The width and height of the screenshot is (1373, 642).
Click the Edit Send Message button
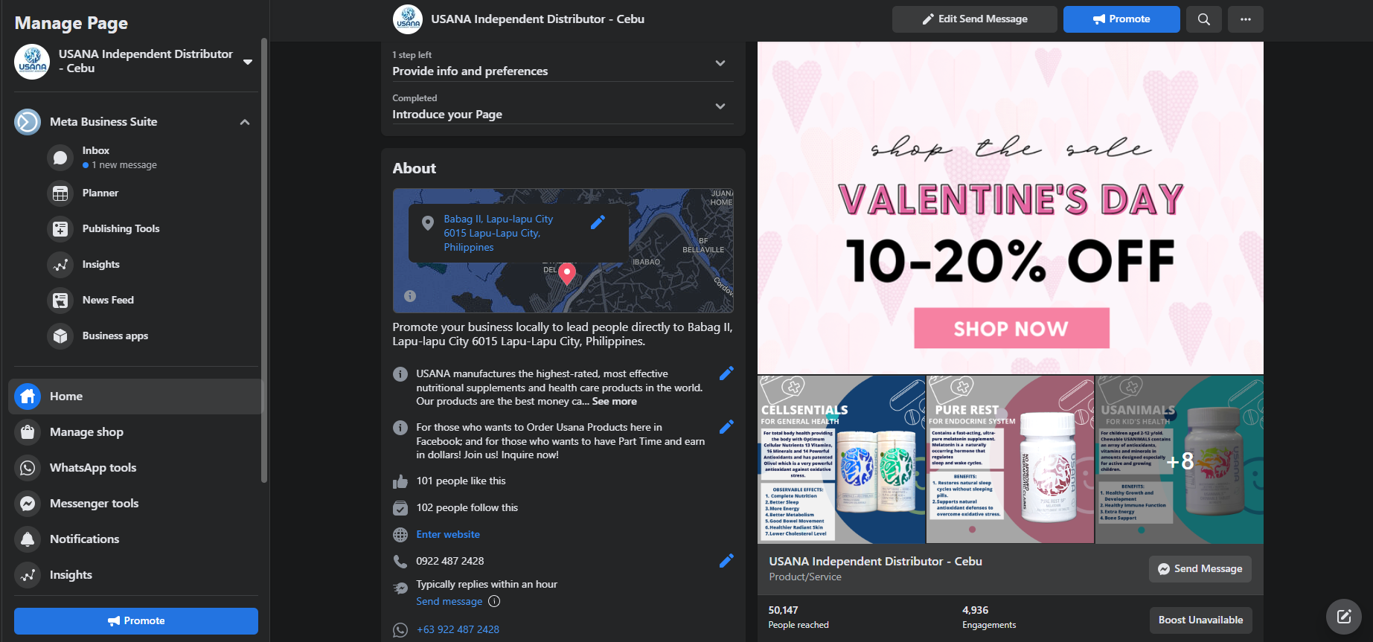click(x=975, y=19)
